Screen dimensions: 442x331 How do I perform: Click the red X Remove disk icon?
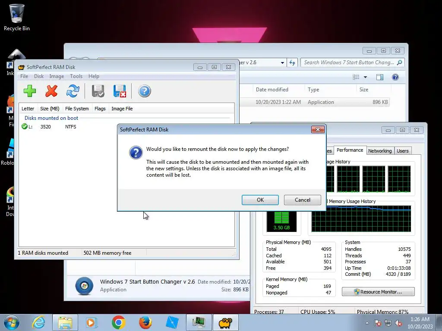pyautogui.click(x=51, y=91)
